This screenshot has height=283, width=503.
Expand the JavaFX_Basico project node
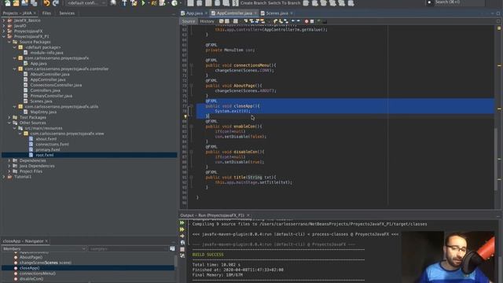pos(4,20)
